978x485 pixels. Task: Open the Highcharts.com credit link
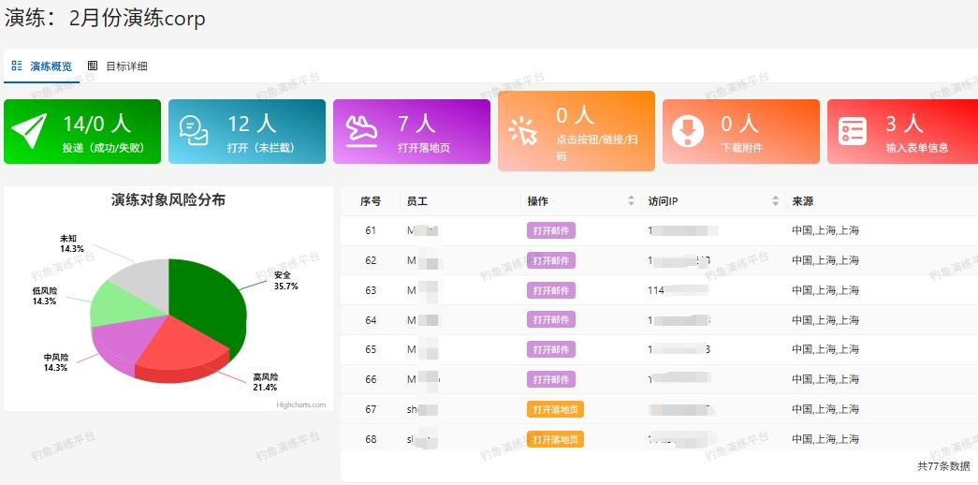point(300,404)
